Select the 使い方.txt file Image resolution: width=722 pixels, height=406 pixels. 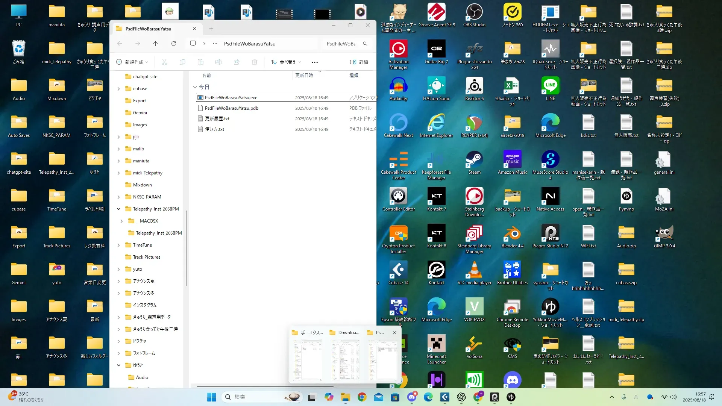point(214,129)
